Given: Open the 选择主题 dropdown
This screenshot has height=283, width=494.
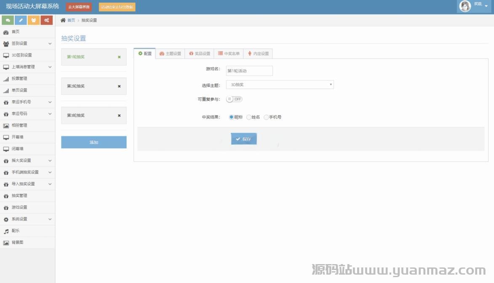Looking at the screenshot, I should [x=280, y=85].
